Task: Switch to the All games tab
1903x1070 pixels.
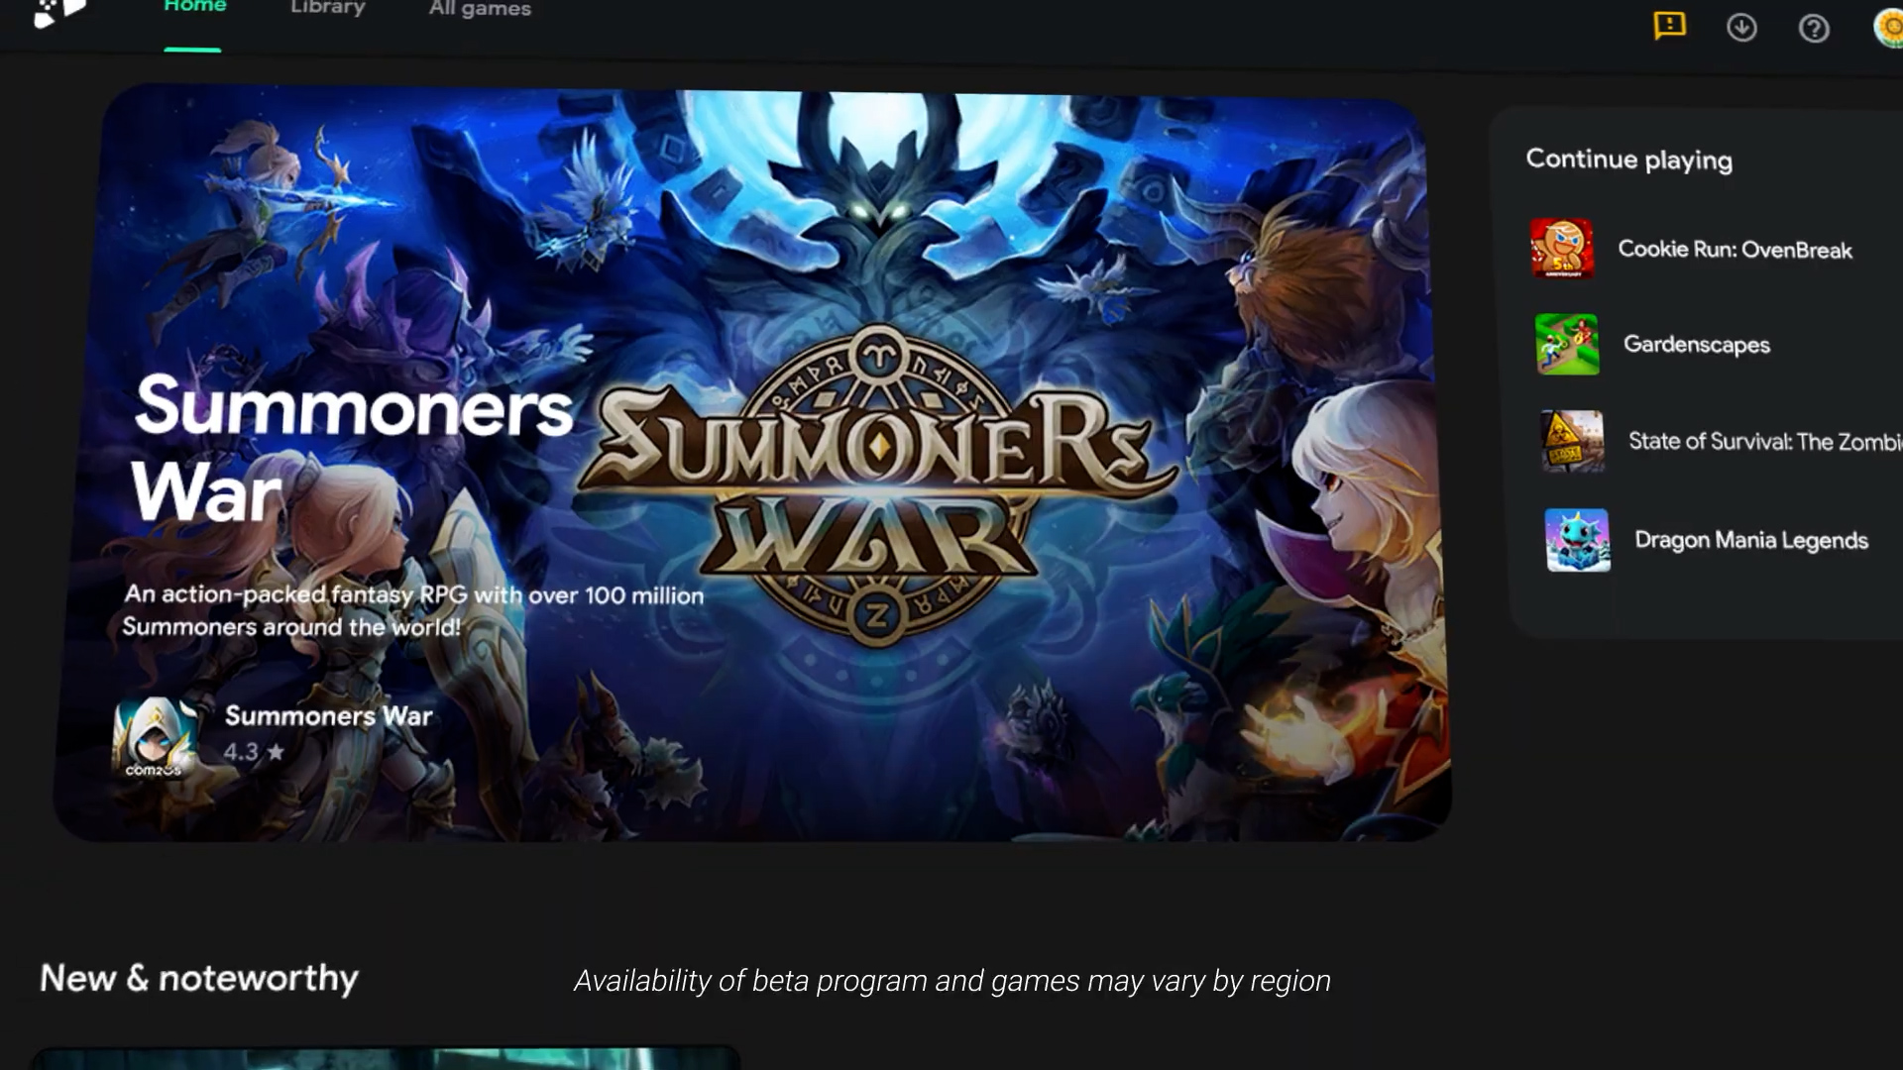Action: 480,9
